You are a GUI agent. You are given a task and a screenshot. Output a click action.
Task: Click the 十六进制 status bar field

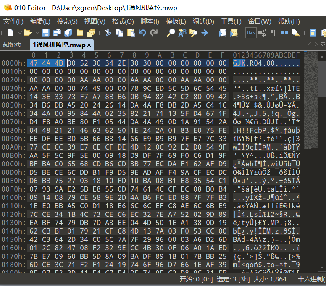[x=312, y=279]
